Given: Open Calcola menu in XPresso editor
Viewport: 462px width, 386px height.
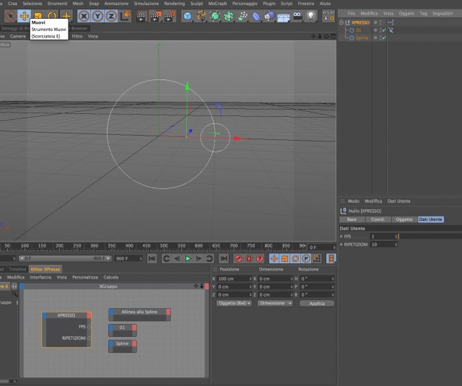Looking at the screenshot, I should (110, 277).
